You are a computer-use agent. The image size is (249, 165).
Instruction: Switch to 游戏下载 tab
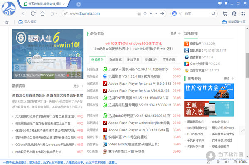(x=133, y=59)
